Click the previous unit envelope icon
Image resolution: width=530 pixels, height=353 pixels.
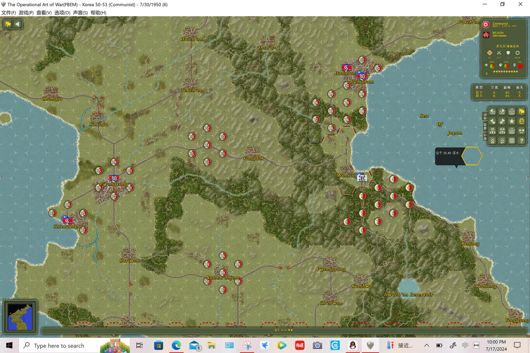point(492,112)
